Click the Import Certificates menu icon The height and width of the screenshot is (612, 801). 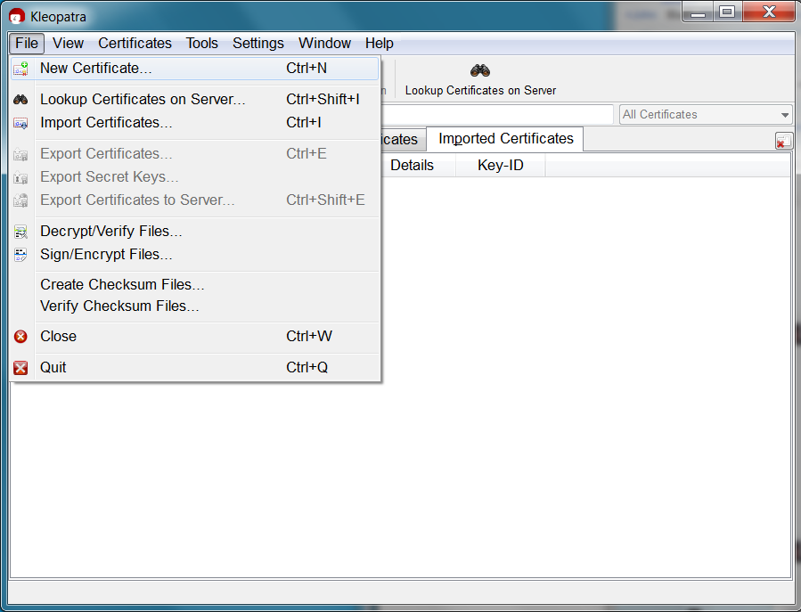pyautogui.click(x=20, y=123)
